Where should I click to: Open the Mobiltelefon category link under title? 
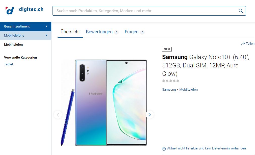click(x=189, y=89)
